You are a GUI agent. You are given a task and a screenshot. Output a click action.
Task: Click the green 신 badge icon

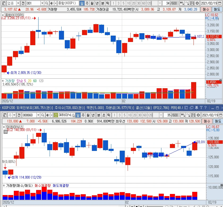[x=56, y=115]
